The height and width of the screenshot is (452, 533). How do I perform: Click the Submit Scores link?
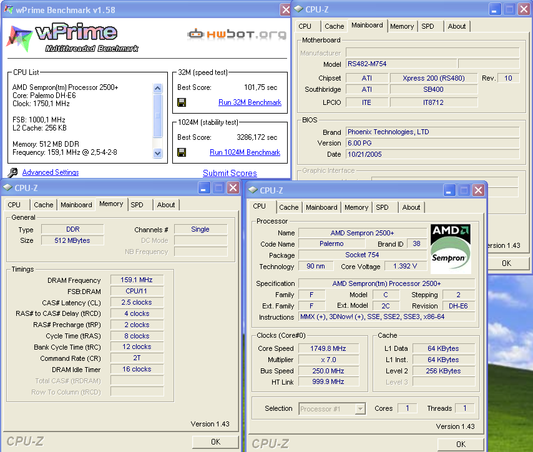230,173
